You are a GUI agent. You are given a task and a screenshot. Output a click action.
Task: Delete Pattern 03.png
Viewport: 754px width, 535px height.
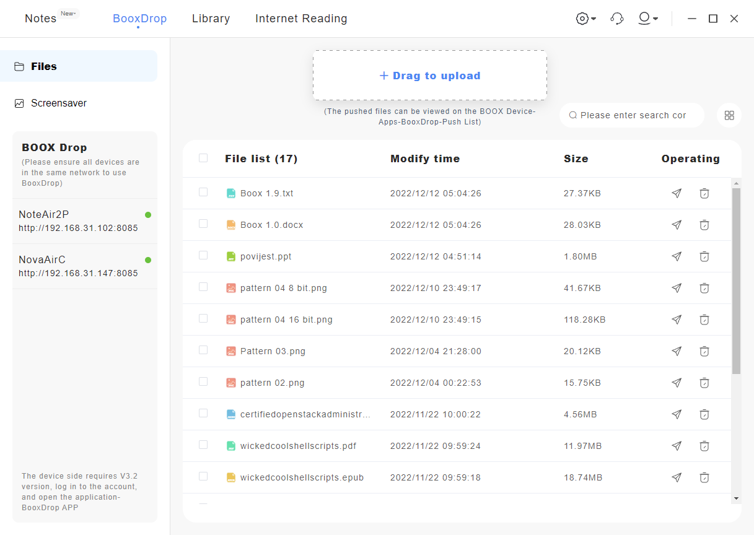704,351
